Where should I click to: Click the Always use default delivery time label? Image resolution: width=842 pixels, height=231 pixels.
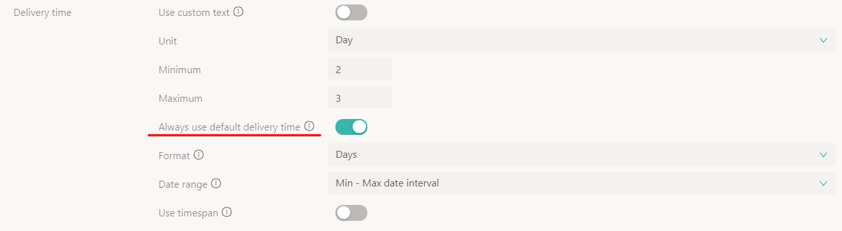point(229,127)
